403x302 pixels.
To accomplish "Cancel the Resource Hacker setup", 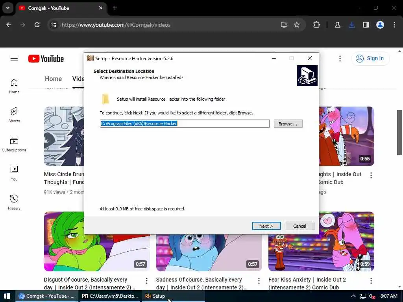I will point(299,226).
